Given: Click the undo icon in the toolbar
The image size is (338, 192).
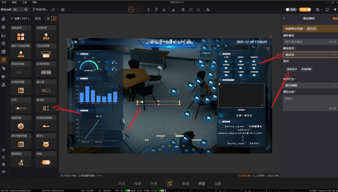Looking at the screenshot, I should [x=131, y=9].
